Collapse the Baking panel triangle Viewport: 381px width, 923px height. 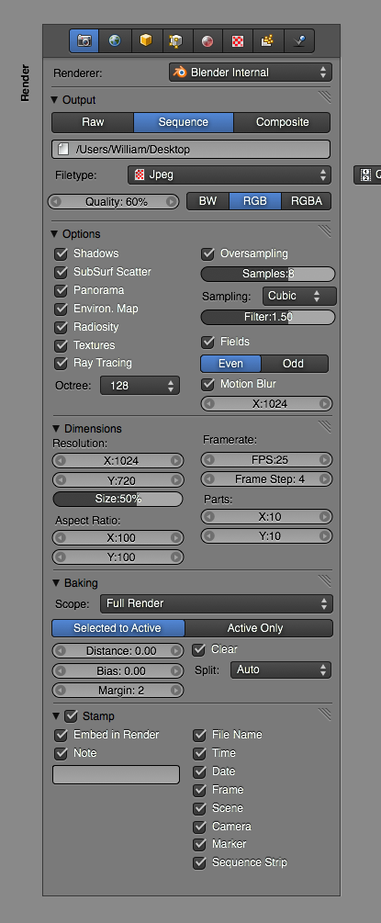(x=57, y=583)
